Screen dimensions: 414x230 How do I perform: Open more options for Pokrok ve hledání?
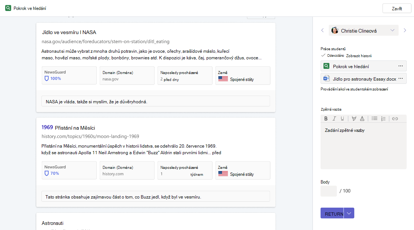coord(400,66)
